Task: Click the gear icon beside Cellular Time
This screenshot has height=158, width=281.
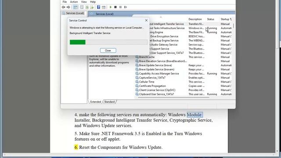Action: (137, 82)
